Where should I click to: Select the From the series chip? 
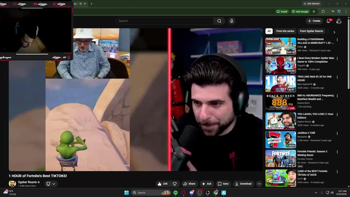tap(285, 31)
